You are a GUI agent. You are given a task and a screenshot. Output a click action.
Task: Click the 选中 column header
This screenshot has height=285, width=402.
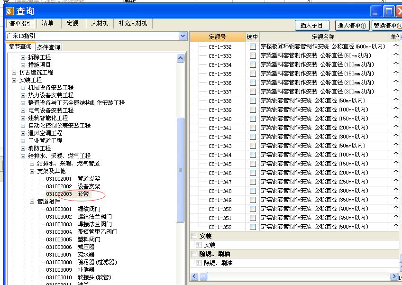point(252,37)
